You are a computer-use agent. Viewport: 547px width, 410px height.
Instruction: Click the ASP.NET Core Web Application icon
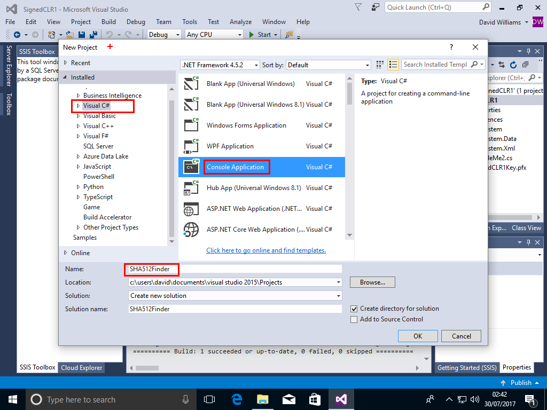click(191, 230)
